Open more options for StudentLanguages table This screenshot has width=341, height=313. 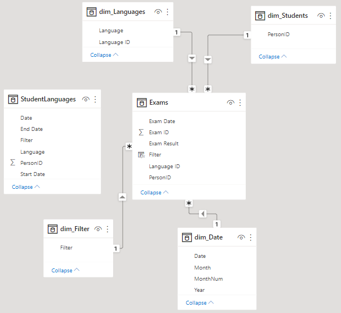click(x=95, y=99)
